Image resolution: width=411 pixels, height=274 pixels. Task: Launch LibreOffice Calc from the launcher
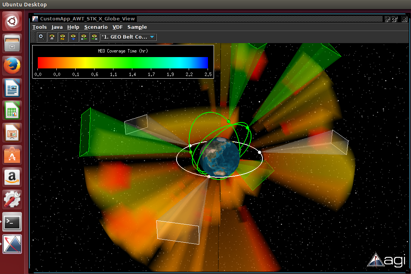[12, 110]
